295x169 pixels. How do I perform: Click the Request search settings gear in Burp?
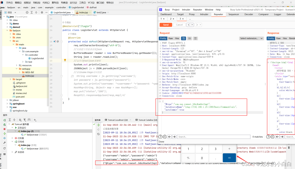coord(165,137)
